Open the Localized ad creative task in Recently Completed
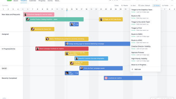This screenshot has height=99, width=176. tap(123, 78)
